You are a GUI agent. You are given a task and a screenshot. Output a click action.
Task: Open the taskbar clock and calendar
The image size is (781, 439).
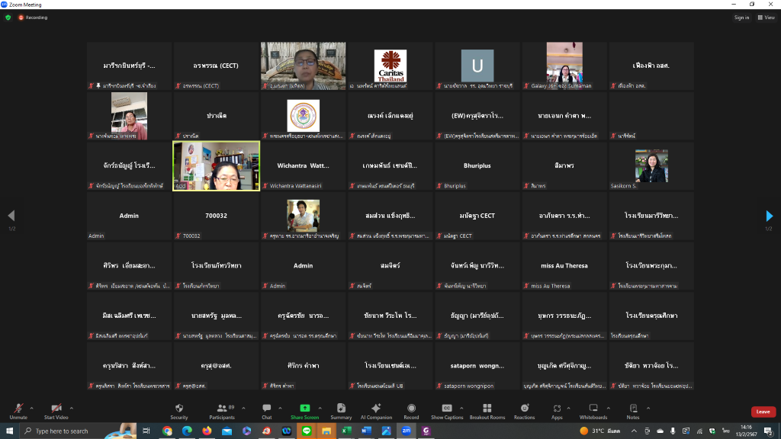pos(746,431)
